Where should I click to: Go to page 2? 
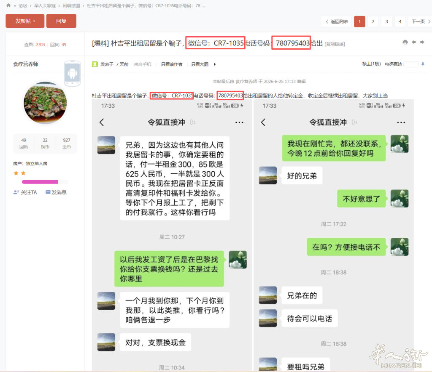click(x=373, y=21)
